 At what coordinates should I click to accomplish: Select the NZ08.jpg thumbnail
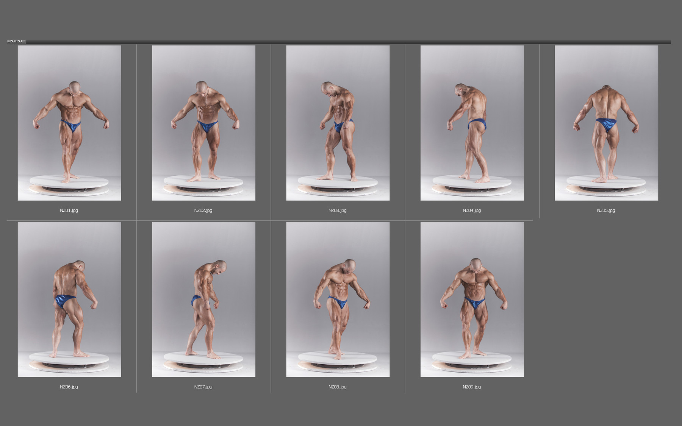point(337,301)
